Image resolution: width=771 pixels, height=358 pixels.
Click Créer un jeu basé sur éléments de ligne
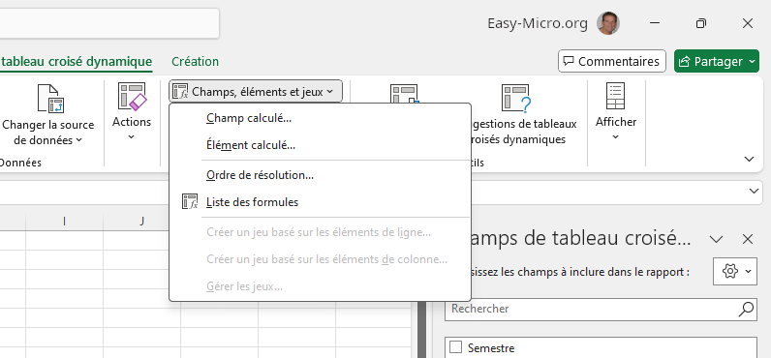tap(320, 232)
